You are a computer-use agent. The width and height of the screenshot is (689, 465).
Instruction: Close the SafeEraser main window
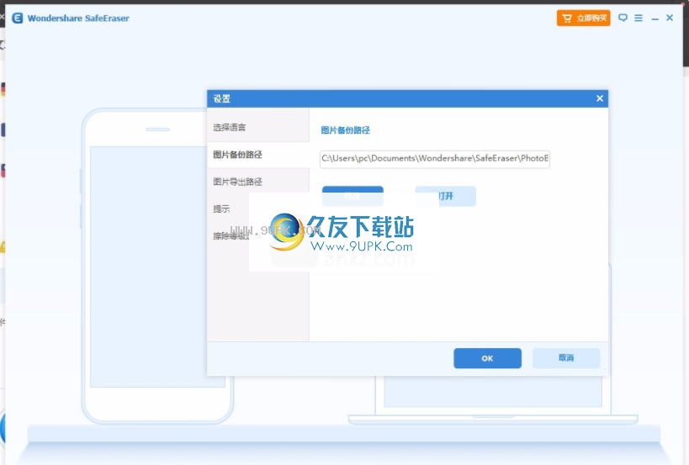(x=670, y=18)
